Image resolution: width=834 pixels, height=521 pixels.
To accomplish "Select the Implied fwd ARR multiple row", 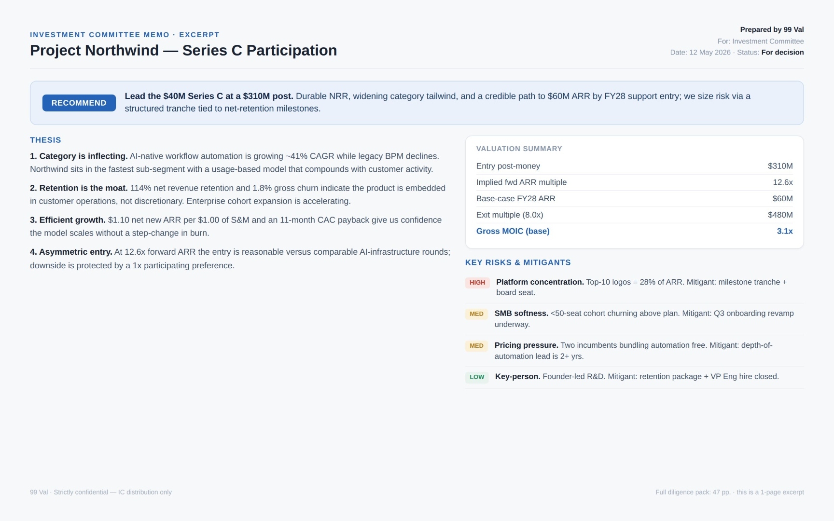I will (x=634, y=182).
